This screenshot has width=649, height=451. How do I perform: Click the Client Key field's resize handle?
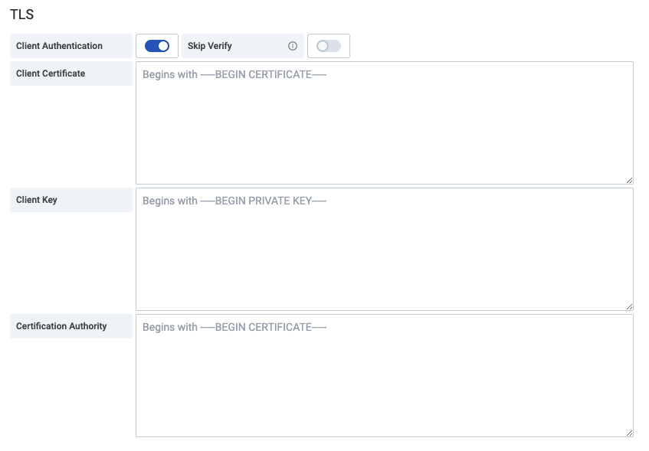coord(629,306)
